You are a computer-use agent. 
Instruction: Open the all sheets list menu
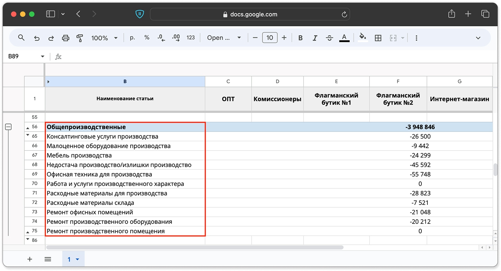(48, 259)
